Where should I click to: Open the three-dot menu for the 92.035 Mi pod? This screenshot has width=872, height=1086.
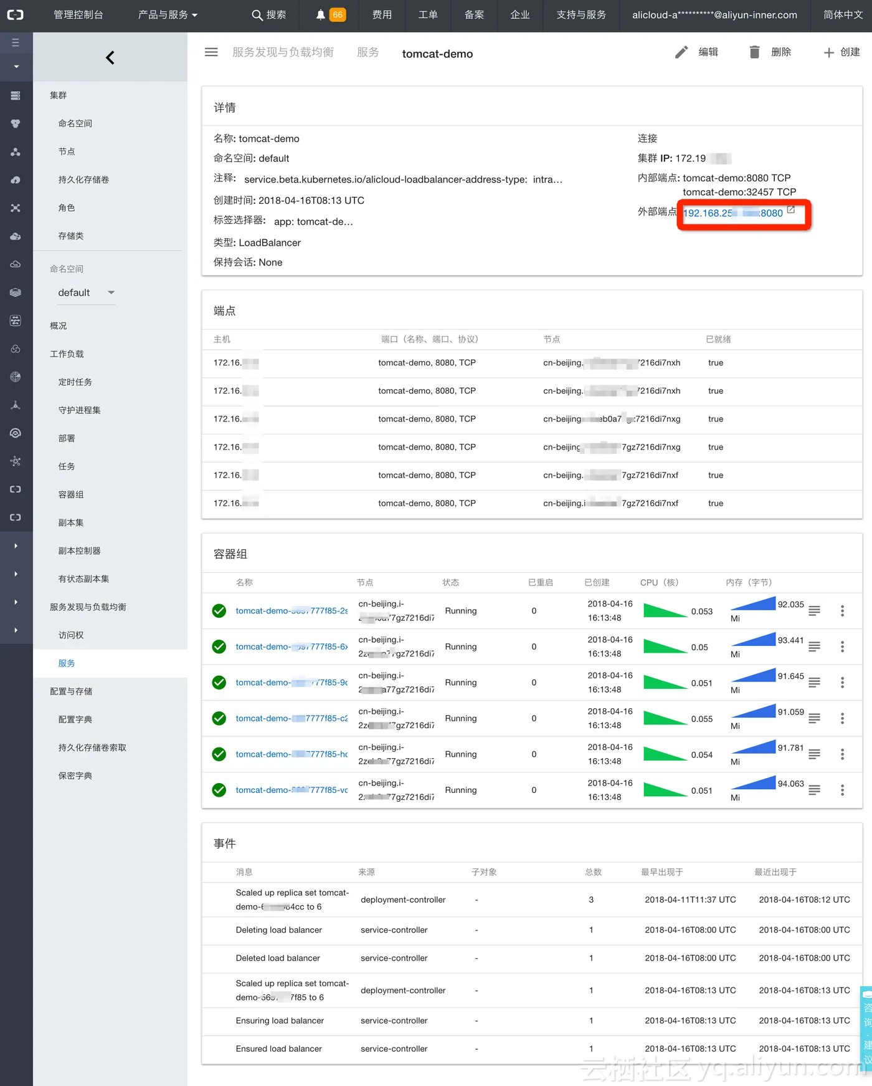[842, 611]
